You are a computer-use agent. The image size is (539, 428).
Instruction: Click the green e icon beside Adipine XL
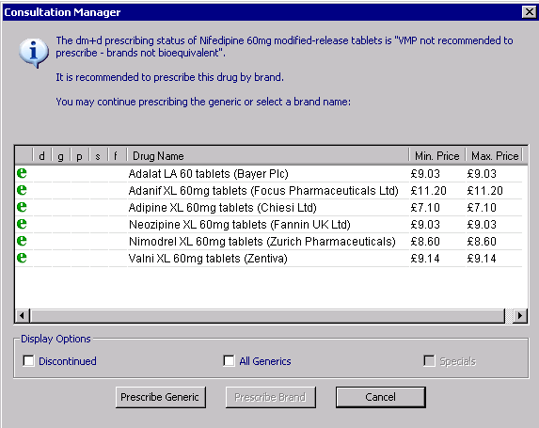tap(22, 207)
